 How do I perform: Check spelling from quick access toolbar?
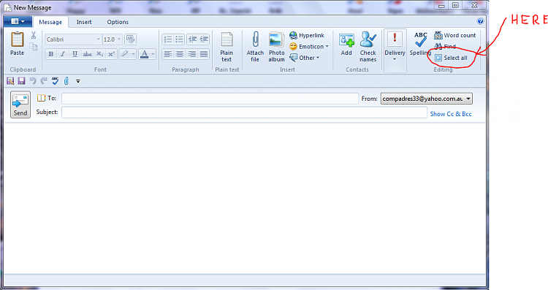(55, 81)
